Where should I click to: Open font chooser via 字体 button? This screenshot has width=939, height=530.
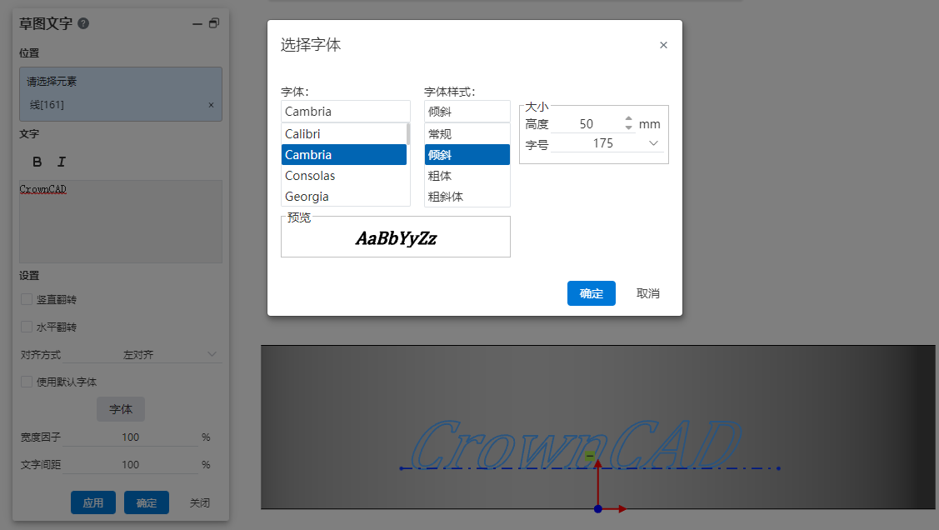(120, 410)
